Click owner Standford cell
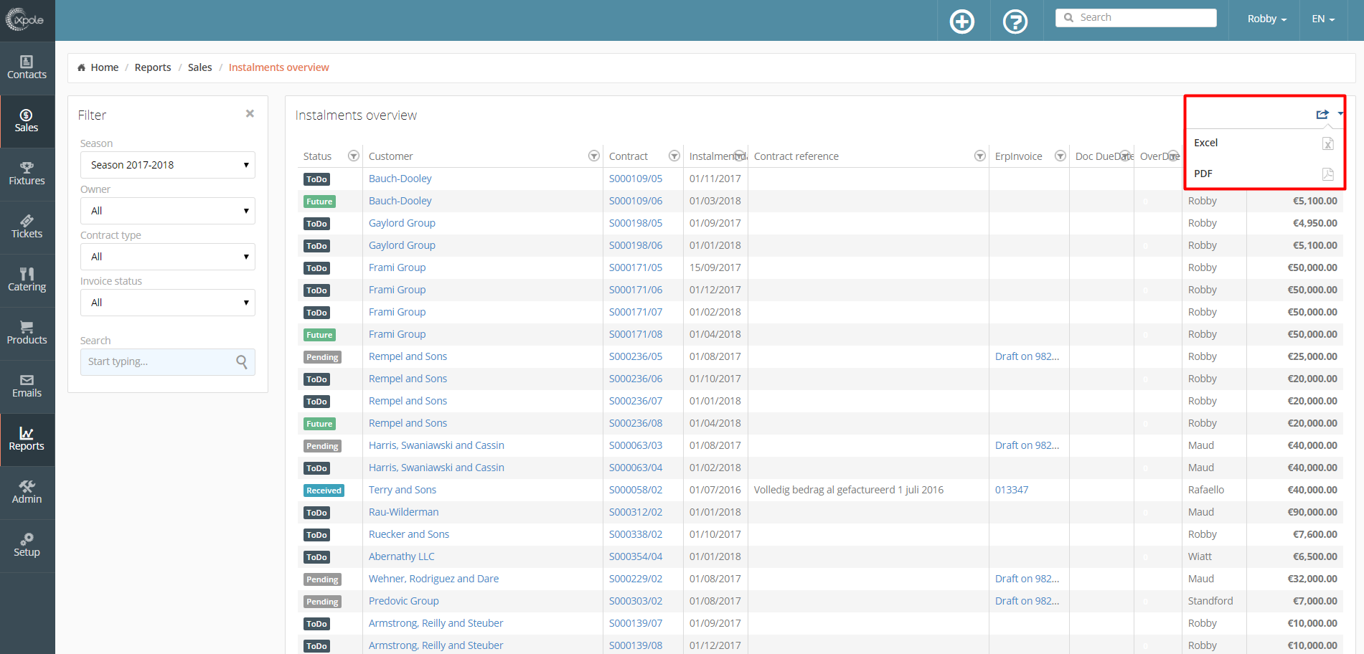The image size is (1364, 654). point(1210,601)
